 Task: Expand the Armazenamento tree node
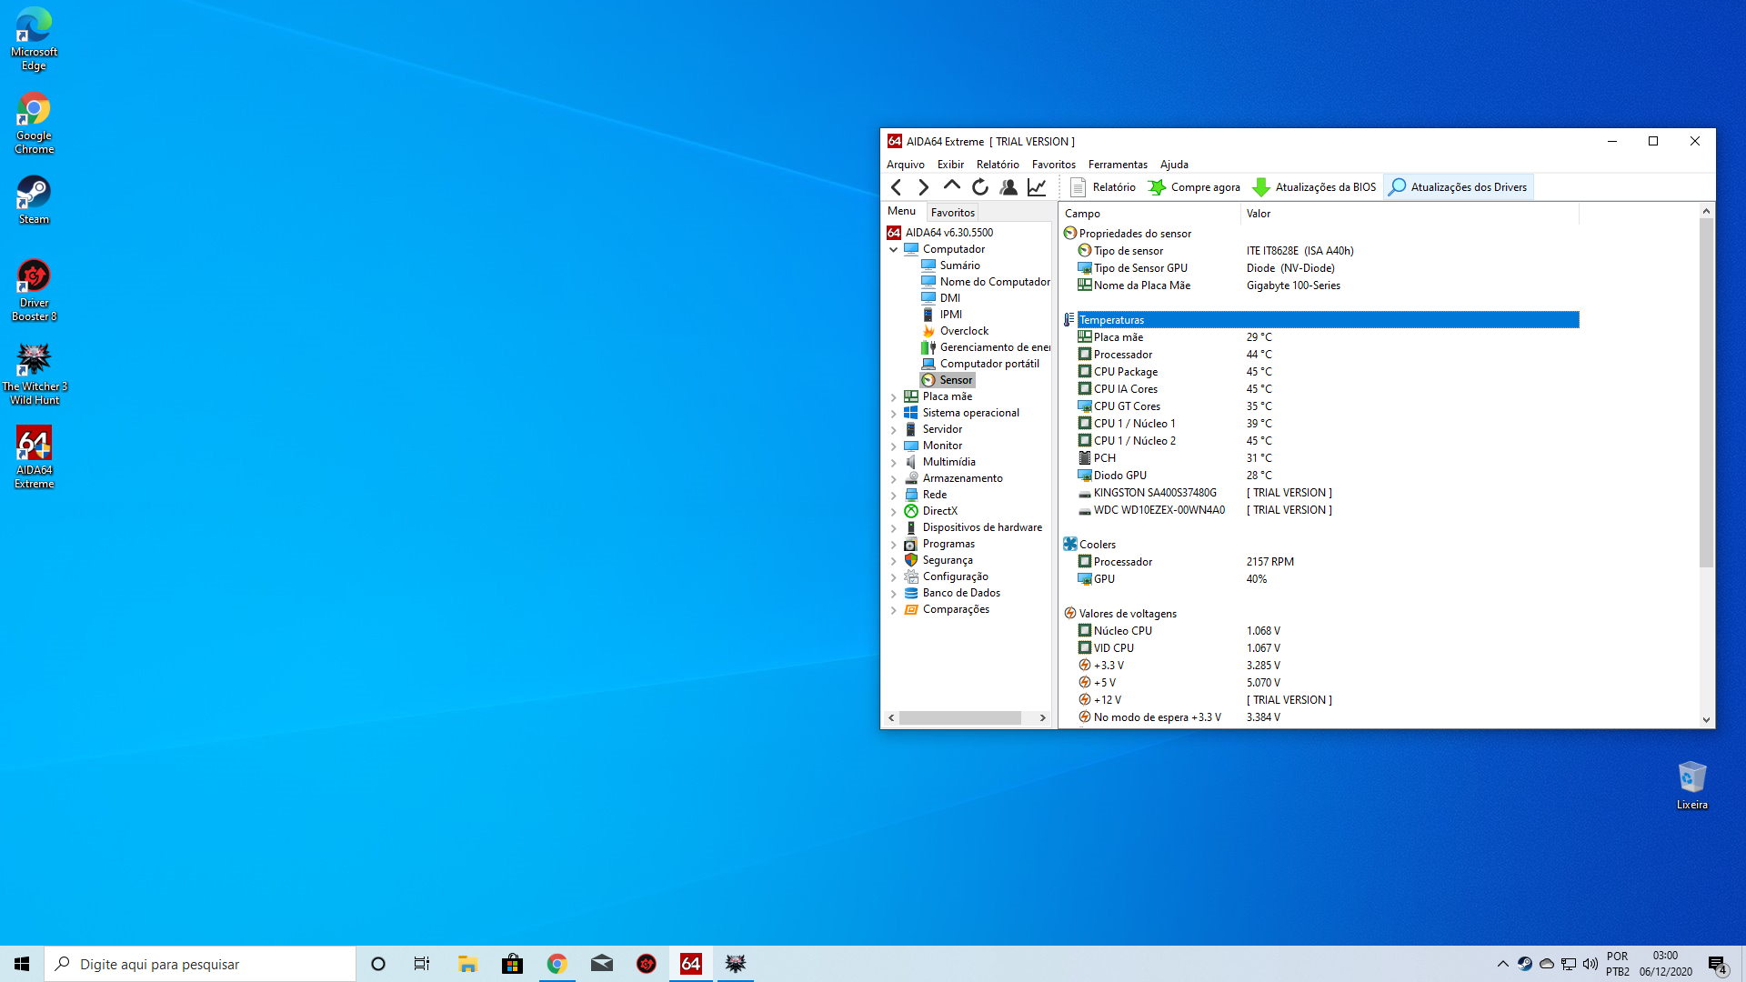pos(893,479)
